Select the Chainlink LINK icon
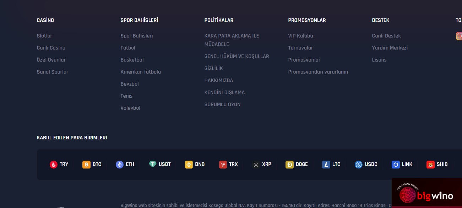This screenshot has height=208, width=462. tap(396, 164)
